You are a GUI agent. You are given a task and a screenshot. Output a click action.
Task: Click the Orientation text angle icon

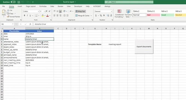tap(65, 11)
